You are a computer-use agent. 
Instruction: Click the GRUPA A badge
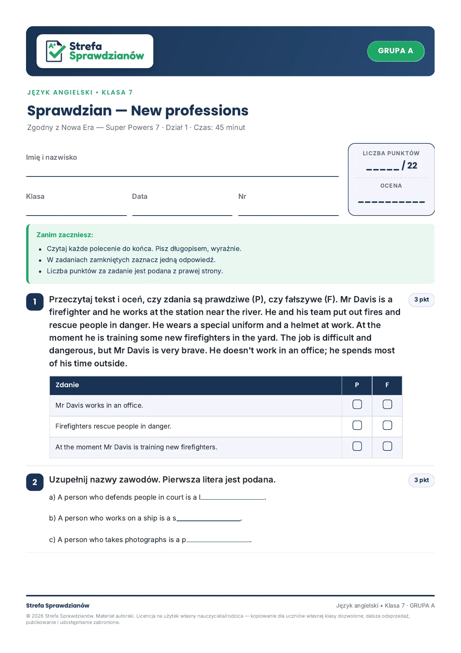396,51
